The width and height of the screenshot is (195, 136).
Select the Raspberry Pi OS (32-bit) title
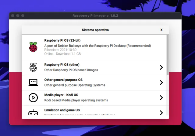[62, 40]
